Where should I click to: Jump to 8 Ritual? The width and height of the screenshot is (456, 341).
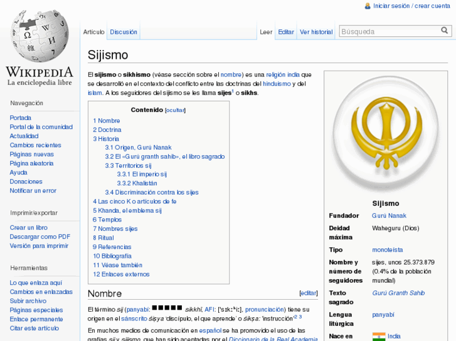tap(103, 238)
